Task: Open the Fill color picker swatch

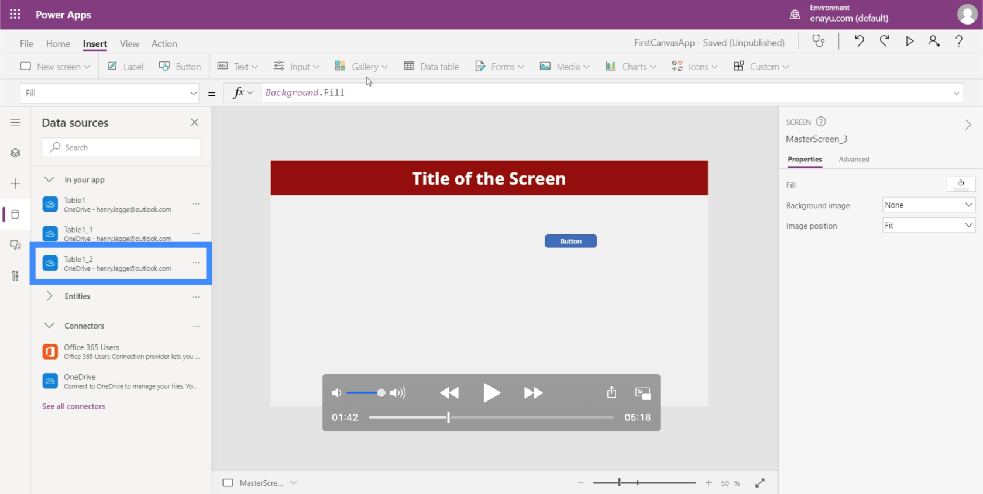Action: (961, 184)
